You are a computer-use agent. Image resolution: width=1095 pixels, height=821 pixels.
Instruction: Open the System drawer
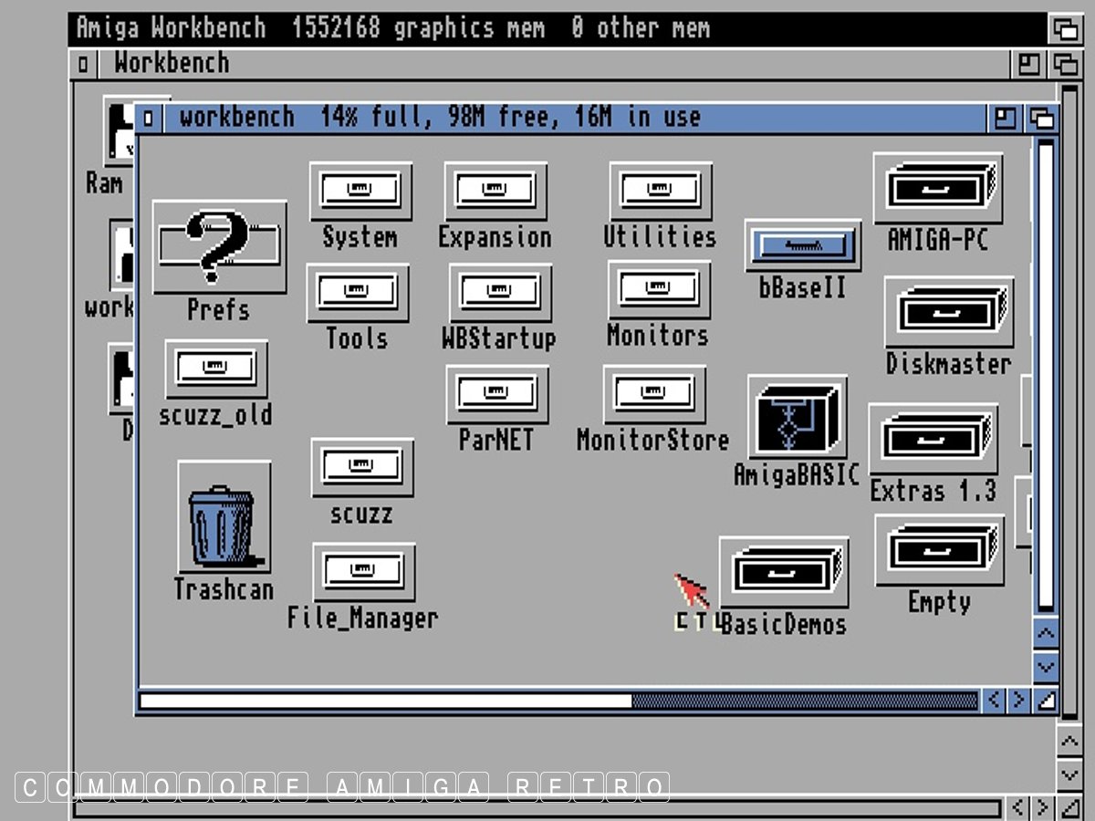[360, 191]
